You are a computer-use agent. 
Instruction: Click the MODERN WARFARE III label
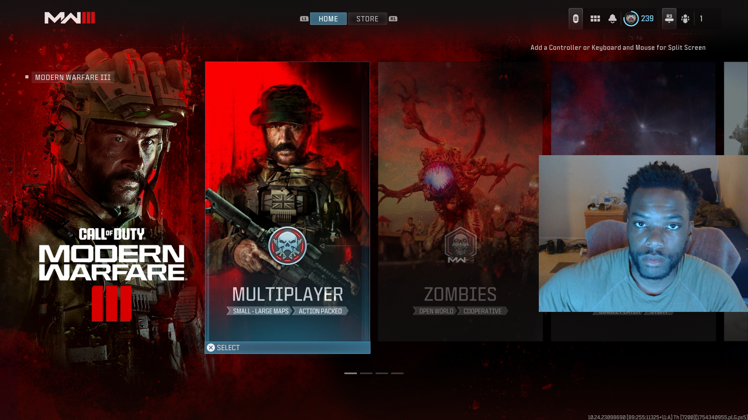pos(73,77)
